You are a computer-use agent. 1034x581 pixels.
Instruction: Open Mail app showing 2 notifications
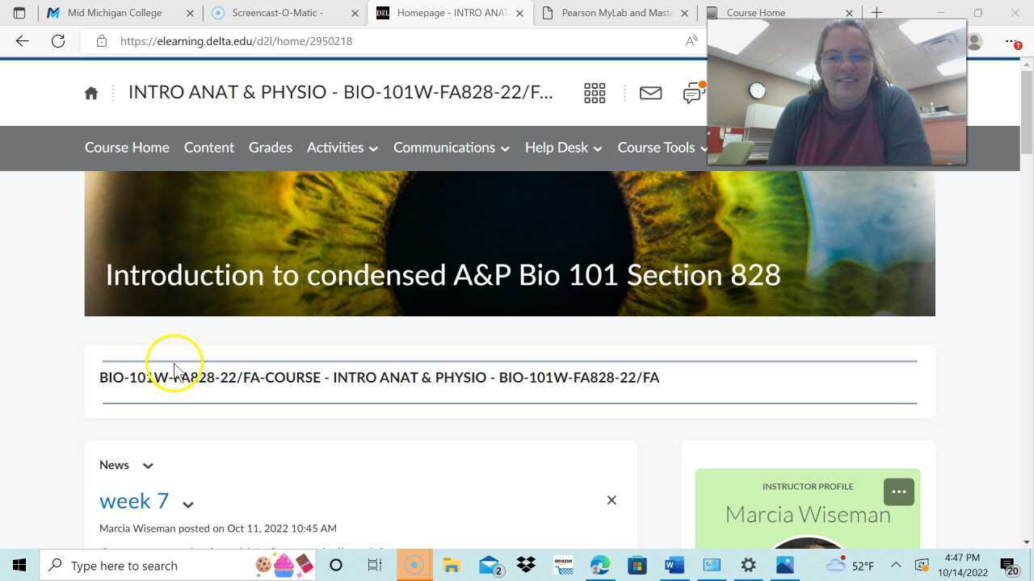click(489, 565)
